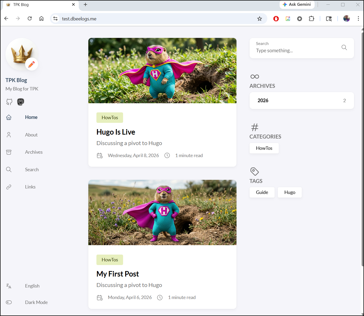Select the Guide tag
Screen dimensions: 364x316
tap(262, 192)
